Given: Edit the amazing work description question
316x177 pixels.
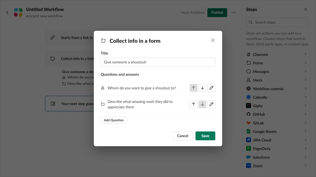Looking at the screenshot, I should click(211, 104).
